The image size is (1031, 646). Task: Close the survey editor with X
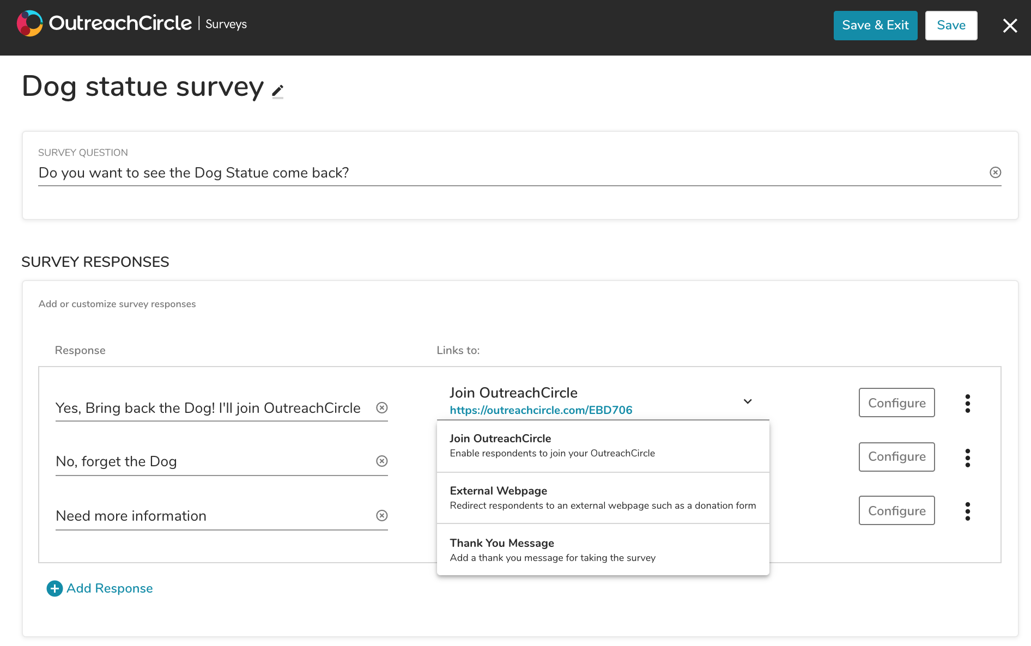pyautogui.click(x=1010, y=26)
